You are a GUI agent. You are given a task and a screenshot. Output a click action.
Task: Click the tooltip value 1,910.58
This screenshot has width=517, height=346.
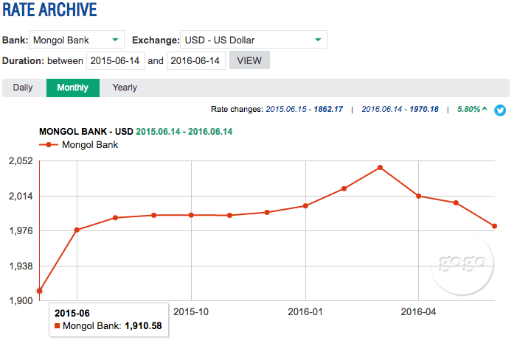point(143,326)
